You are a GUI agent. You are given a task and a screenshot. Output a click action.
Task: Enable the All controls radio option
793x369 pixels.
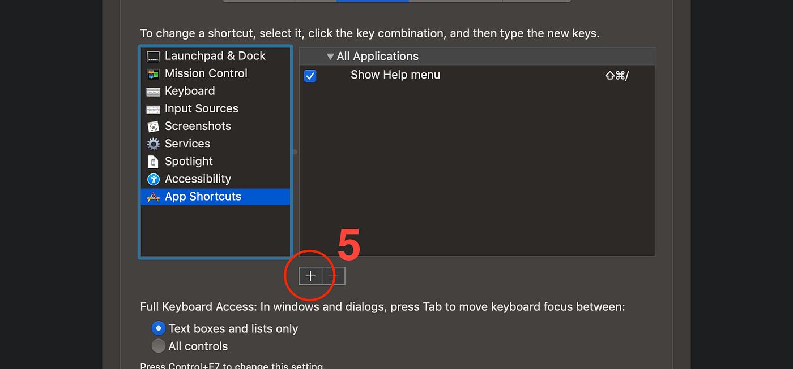158,346
